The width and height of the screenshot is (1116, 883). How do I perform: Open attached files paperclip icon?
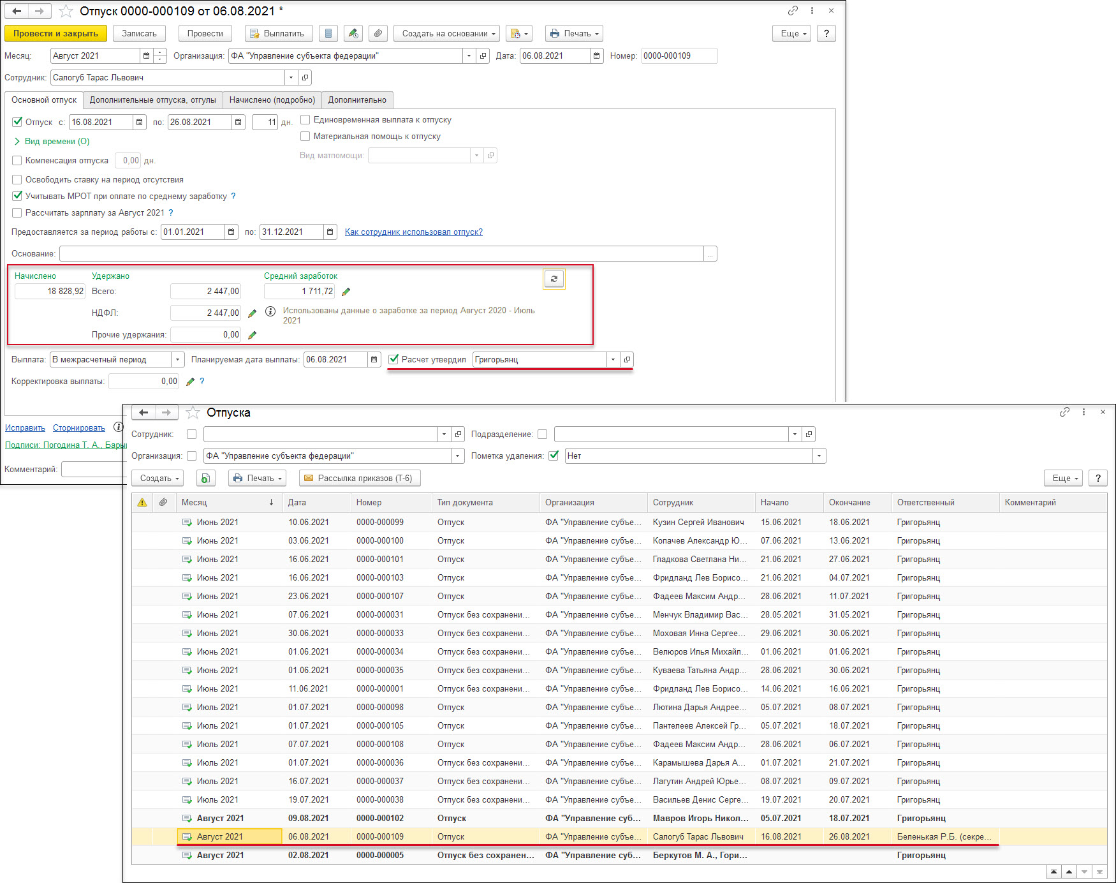tap(378, 33)
